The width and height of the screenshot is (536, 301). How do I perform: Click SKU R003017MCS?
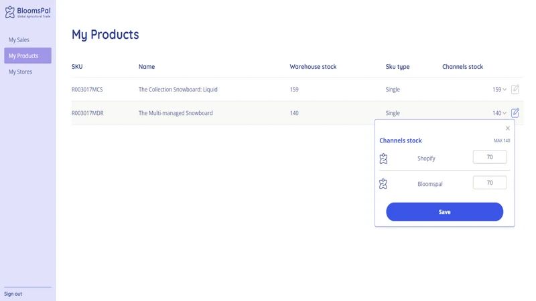(x=87, y=90)
